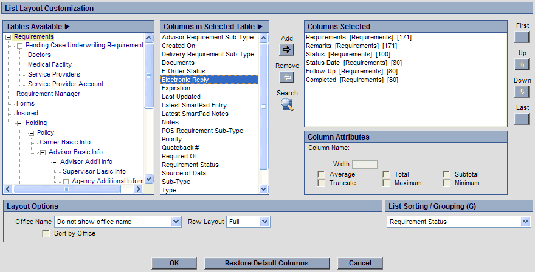The image size is (535, 272).
Task: Enable the Subtotal checkbox
Action: [x=446, y=174]
